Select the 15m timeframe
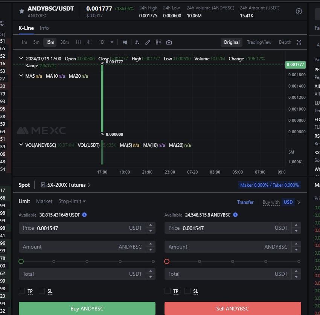320x315 pixels. (x=50, y=42)
